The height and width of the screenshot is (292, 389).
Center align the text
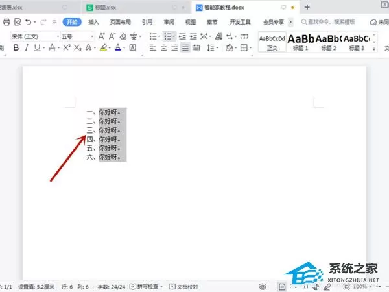(164, 47)
